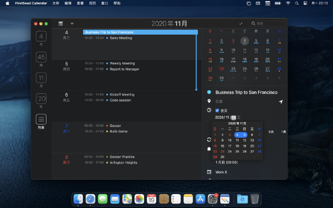This screenshot has height=208, width=333.
Task: Click the Wi-Fi icon in menu bar
Action: coord(288,3)
